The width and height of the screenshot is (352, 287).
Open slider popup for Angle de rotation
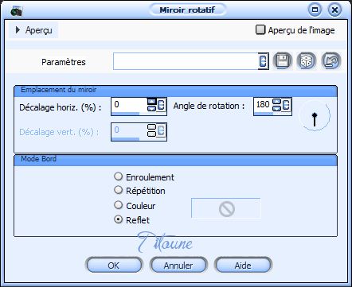pyautogui.click(x=286, y=105)
